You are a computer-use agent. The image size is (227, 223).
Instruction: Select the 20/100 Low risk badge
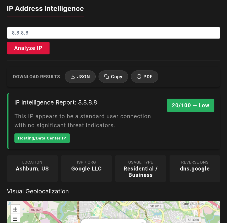tap(191, 105)
